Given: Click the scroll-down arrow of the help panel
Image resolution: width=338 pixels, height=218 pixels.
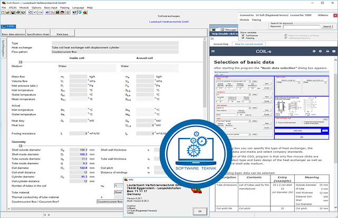Looking at the screenshot, I should click(336, 207).
